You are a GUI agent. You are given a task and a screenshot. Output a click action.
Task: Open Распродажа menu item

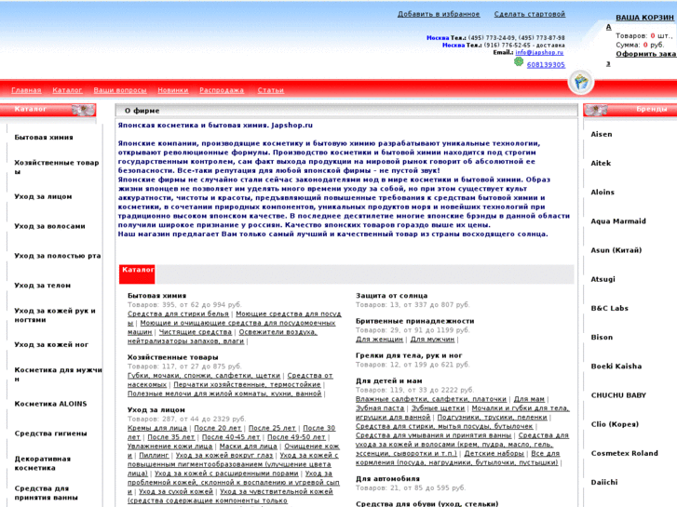pyautogui.click(x=222, y=90)
